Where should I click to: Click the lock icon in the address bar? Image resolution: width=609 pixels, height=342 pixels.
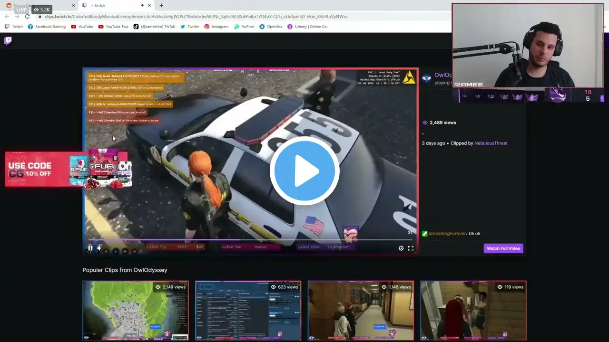[x=40, y=17]
